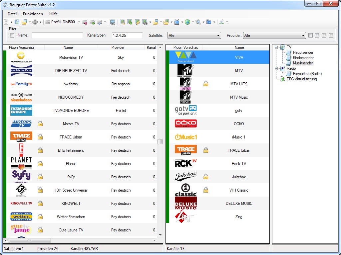The image size is (341, 255).
Task: Open the Satellite filter dropdown
Action: (x=194, y=36)
